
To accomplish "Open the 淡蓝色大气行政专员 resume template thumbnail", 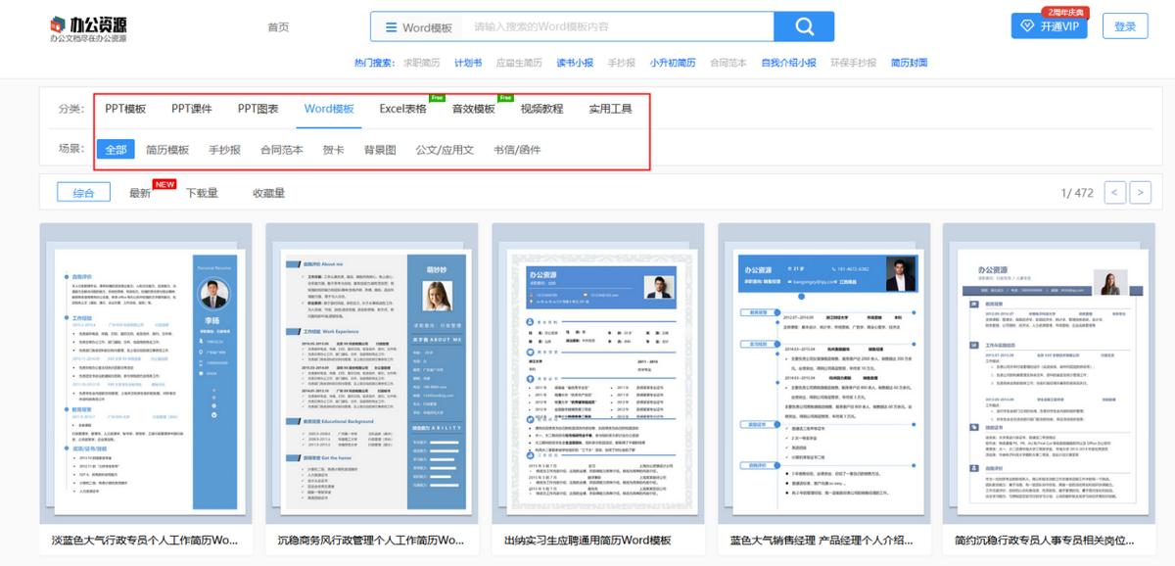I will [147, 377].
